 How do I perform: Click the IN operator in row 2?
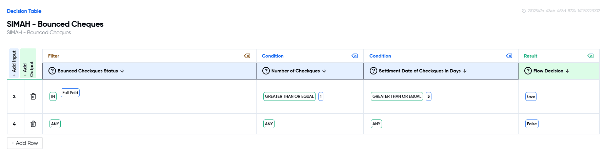point(53,96)
